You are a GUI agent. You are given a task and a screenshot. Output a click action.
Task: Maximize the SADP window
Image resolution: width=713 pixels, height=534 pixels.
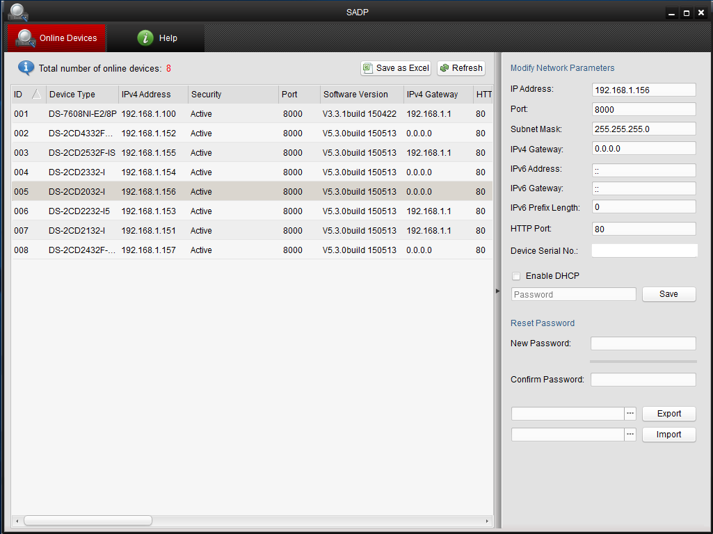click(x=687, y=13)
